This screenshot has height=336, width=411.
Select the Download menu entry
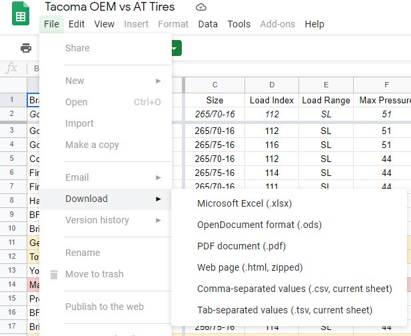point(105,199)
